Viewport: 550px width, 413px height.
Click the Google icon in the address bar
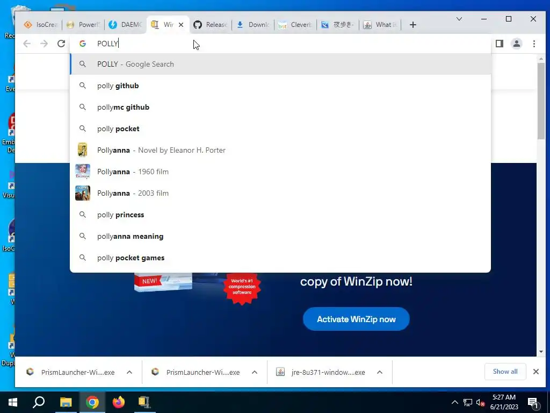click(x=82, y=44)
